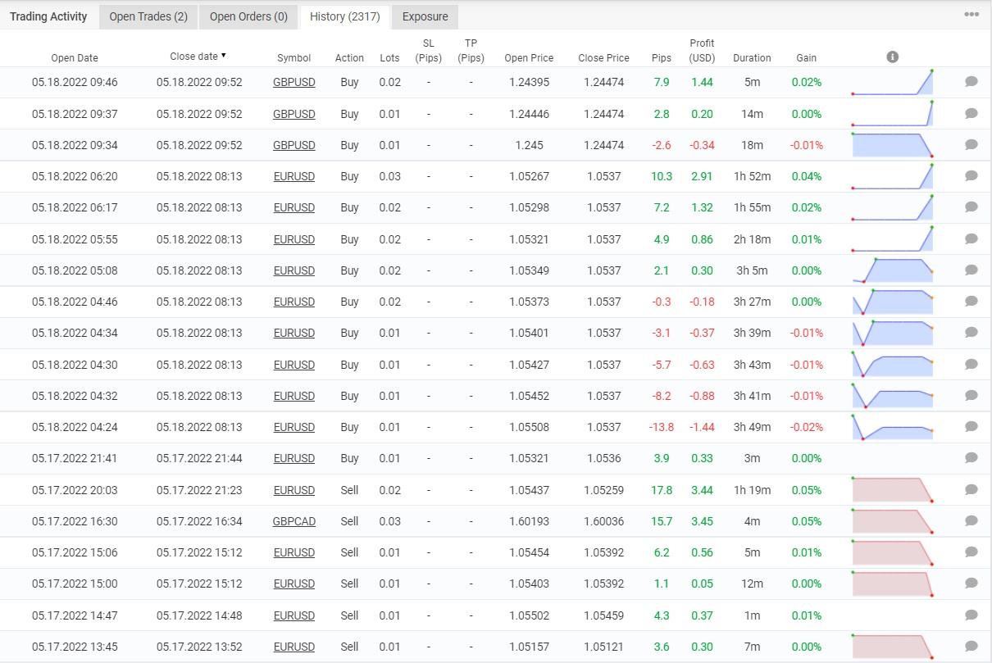Open comment for EURUSD trade opened 21:41
This screenshot has width=992, height=663.
(x=972, y=457)
